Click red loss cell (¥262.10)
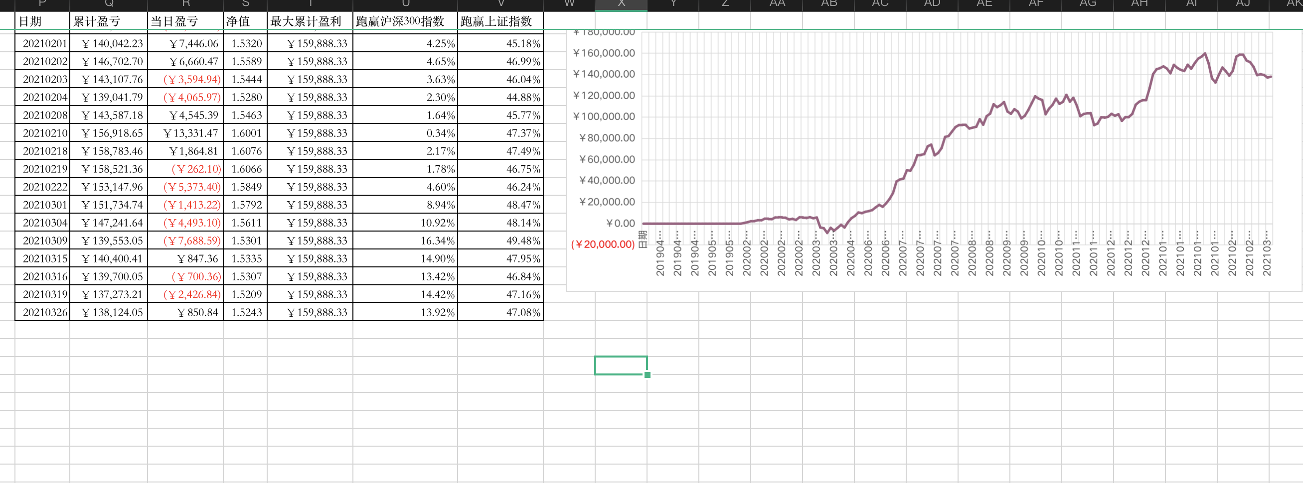 [185, 169]
